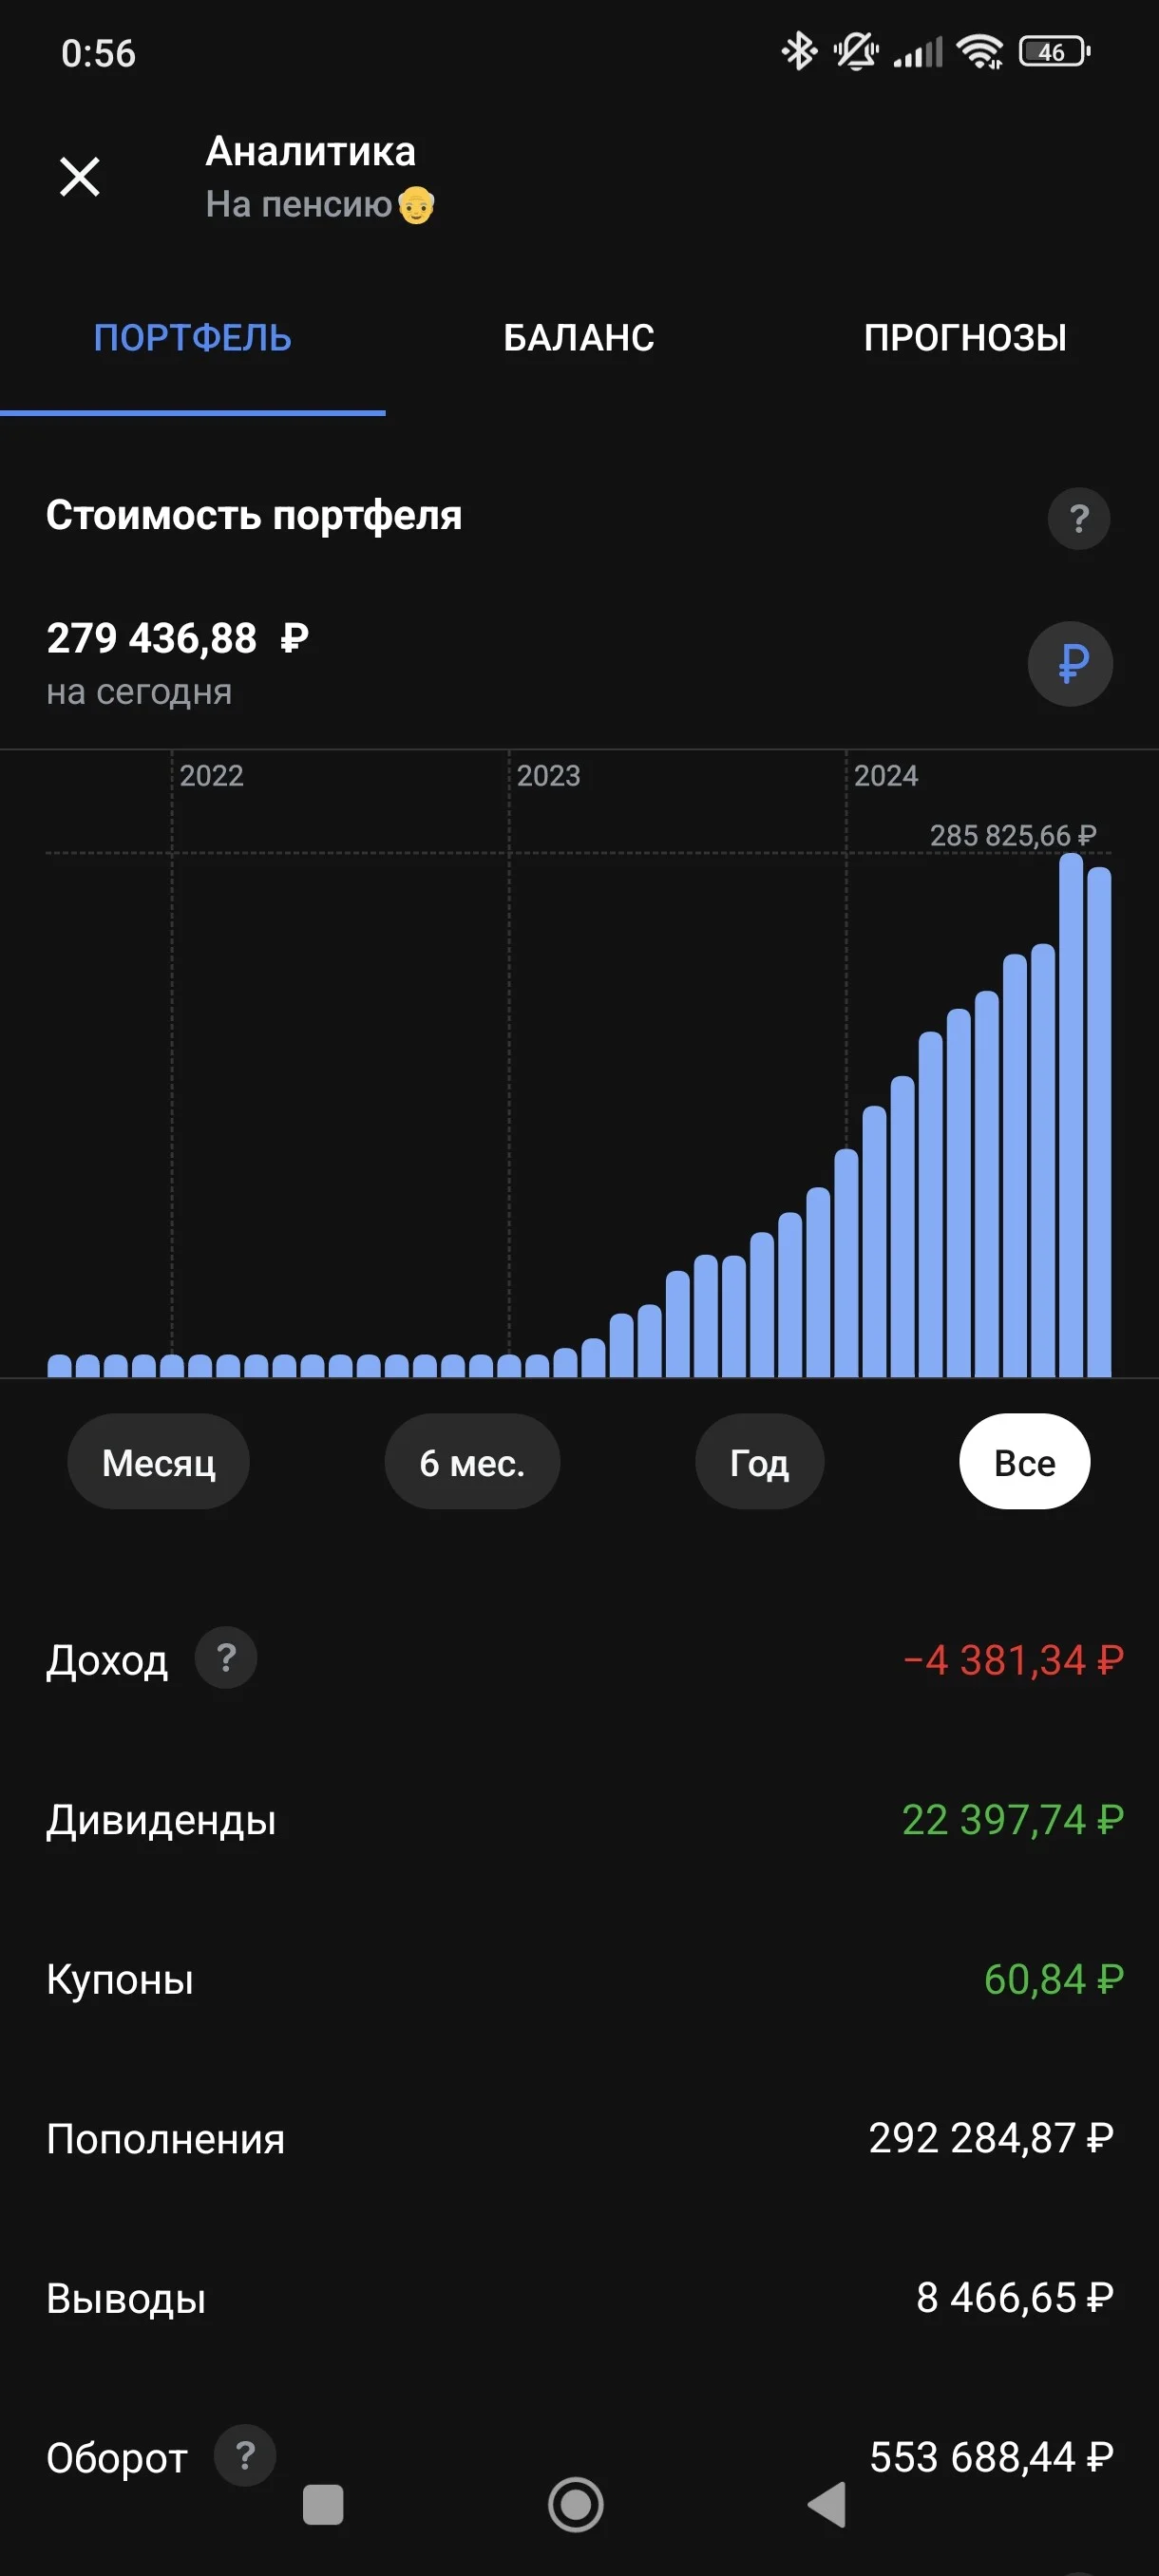1159x2576 pixels.
Task: Tap the Стоимость портфеля heading
Action: pos(254,516)
